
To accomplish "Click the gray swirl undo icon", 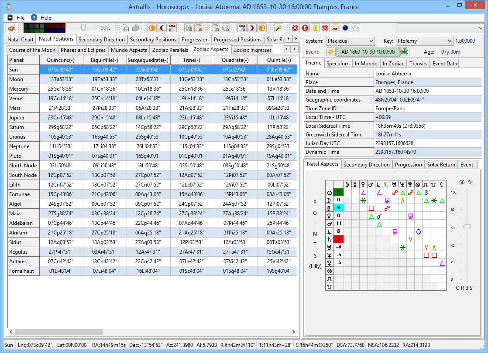I will point(135,28).
